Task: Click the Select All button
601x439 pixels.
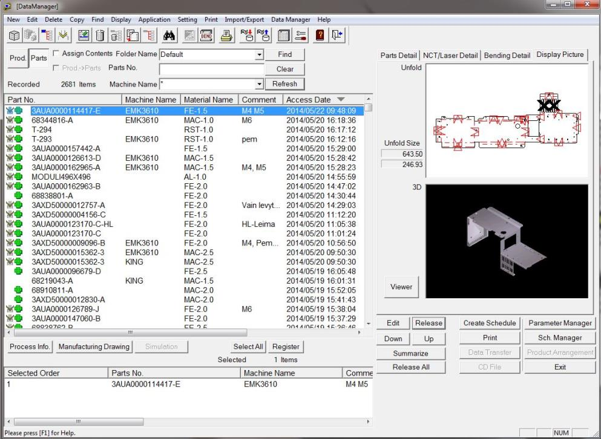Action: tap(248, 346)
